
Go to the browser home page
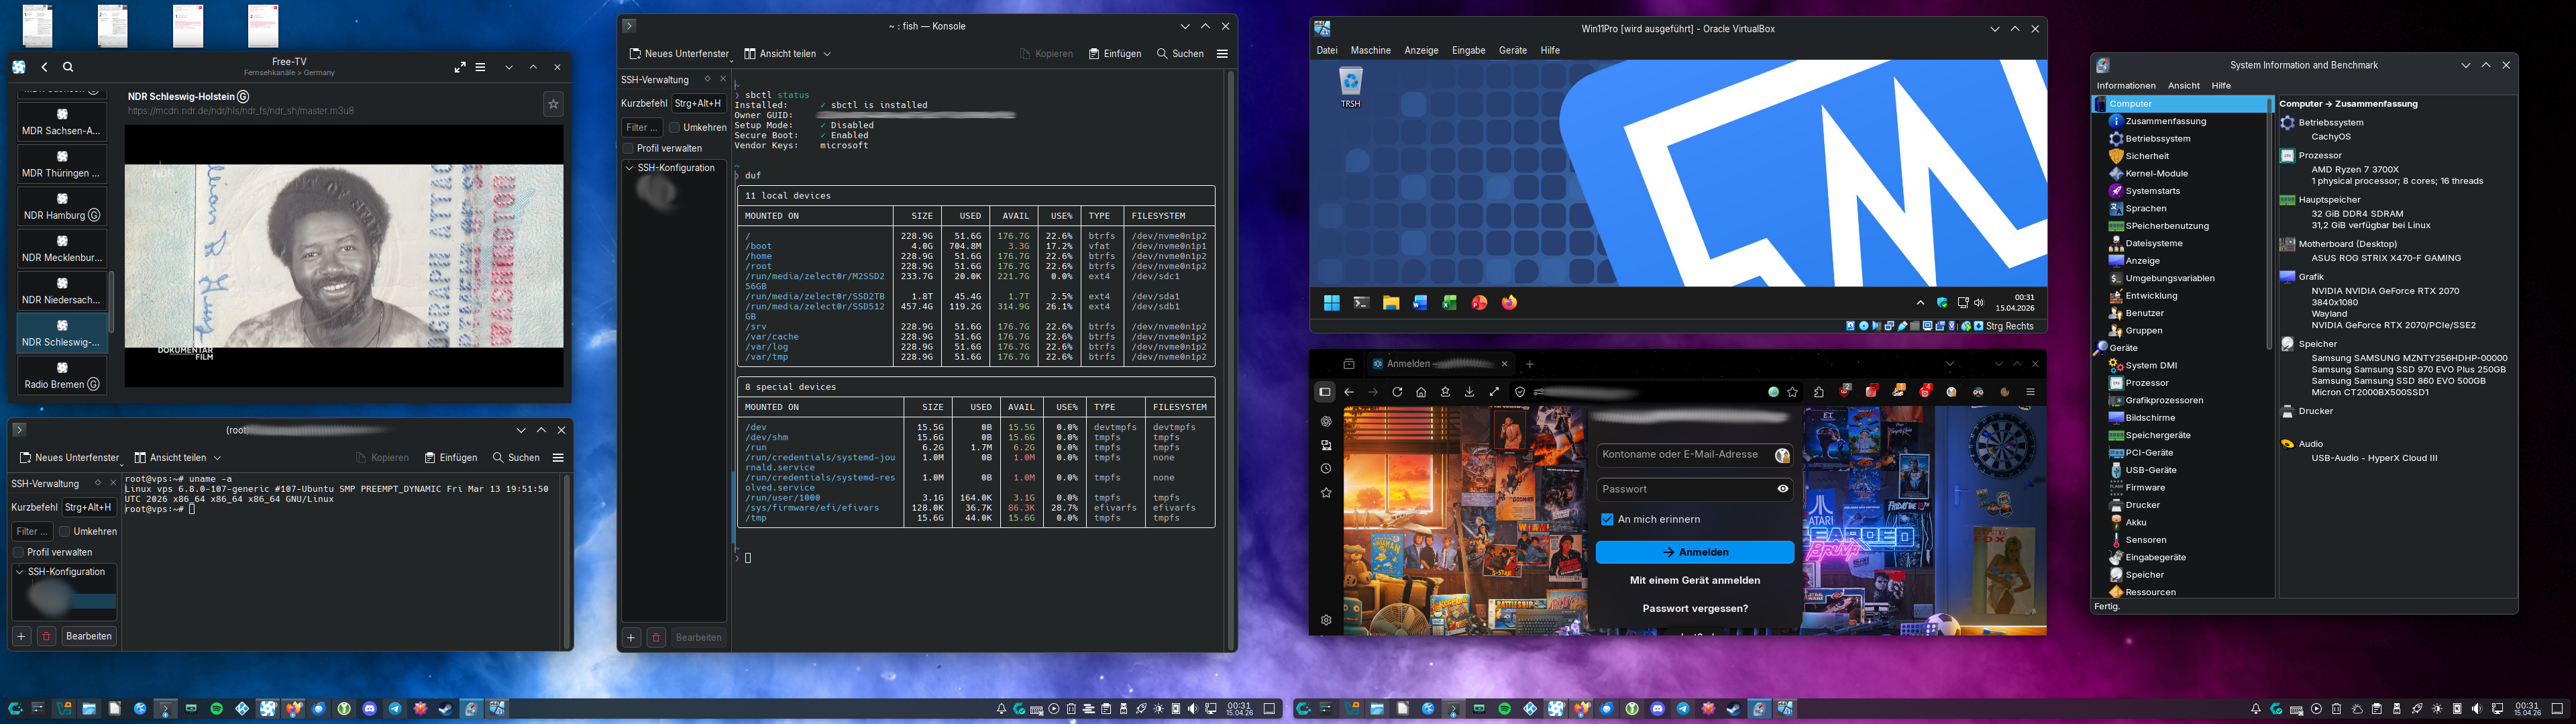1421,392
